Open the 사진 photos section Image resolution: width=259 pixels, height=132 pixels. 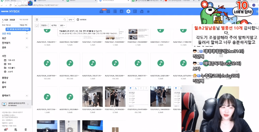coord(4,56)
